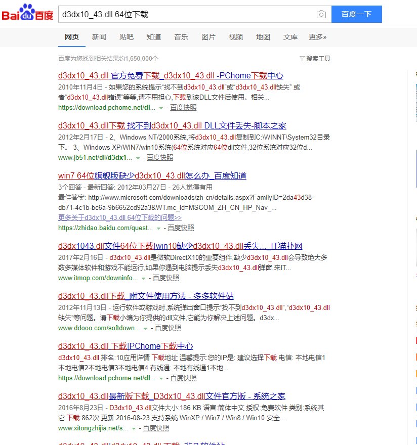Switch to the 新闻 tab
The width and height of the screenshot is (417, 445).
[99, 37]
